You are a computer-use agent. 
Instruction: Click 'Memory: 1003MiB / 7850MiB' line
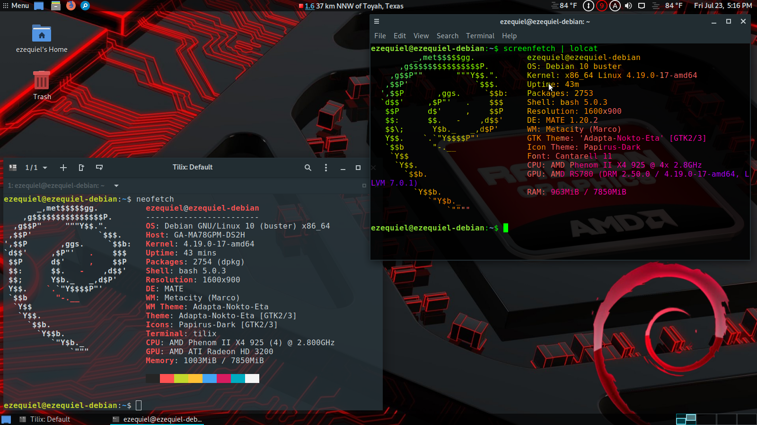(205, 361)
